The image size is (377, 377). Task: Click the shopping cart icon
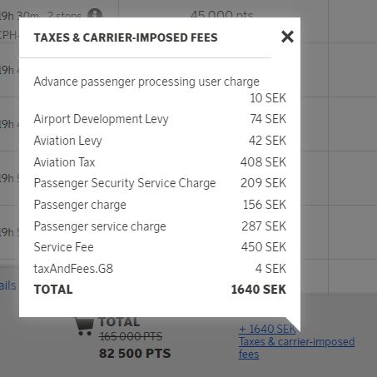tap(84, 326)
